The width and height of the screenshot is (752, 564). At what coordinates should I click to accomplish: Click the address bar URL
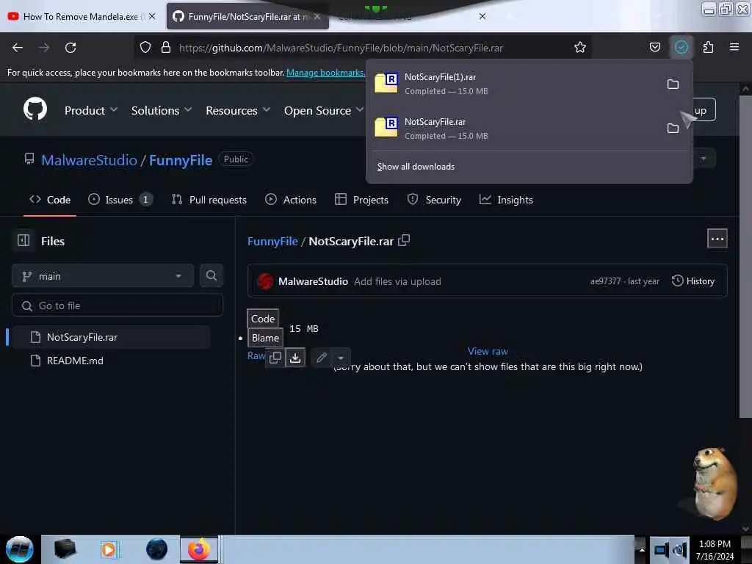(341, 48)
